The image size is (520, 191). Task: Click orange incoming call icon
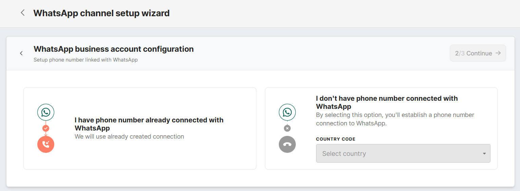point(46,144)
